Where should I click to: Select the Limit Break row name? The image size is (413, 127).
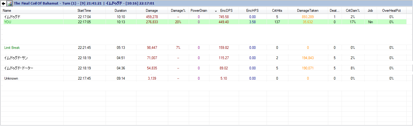click(x=12, y=48)
